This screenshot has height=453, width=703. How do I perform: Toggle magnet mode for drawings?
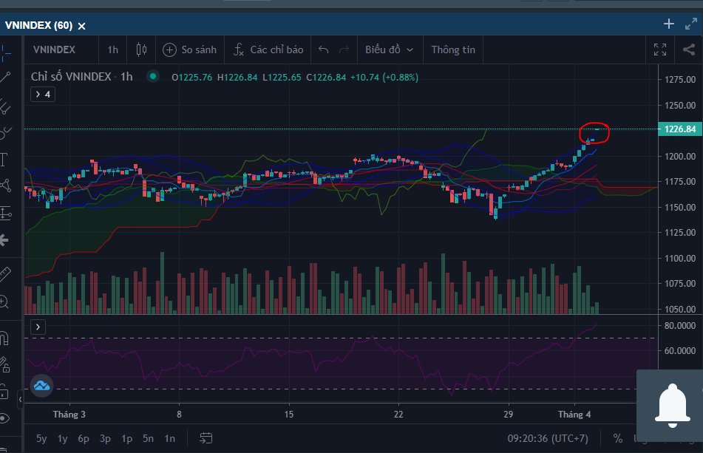click(4, 339)
